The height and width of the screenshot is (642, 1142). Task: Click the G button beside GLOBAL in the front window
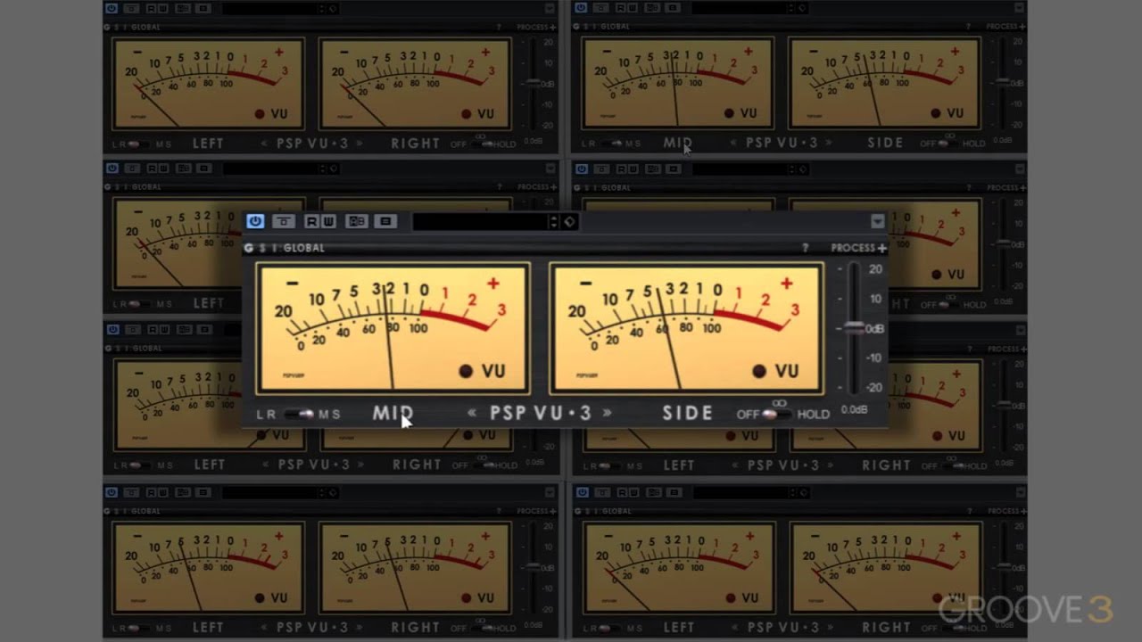pos(249,248)
